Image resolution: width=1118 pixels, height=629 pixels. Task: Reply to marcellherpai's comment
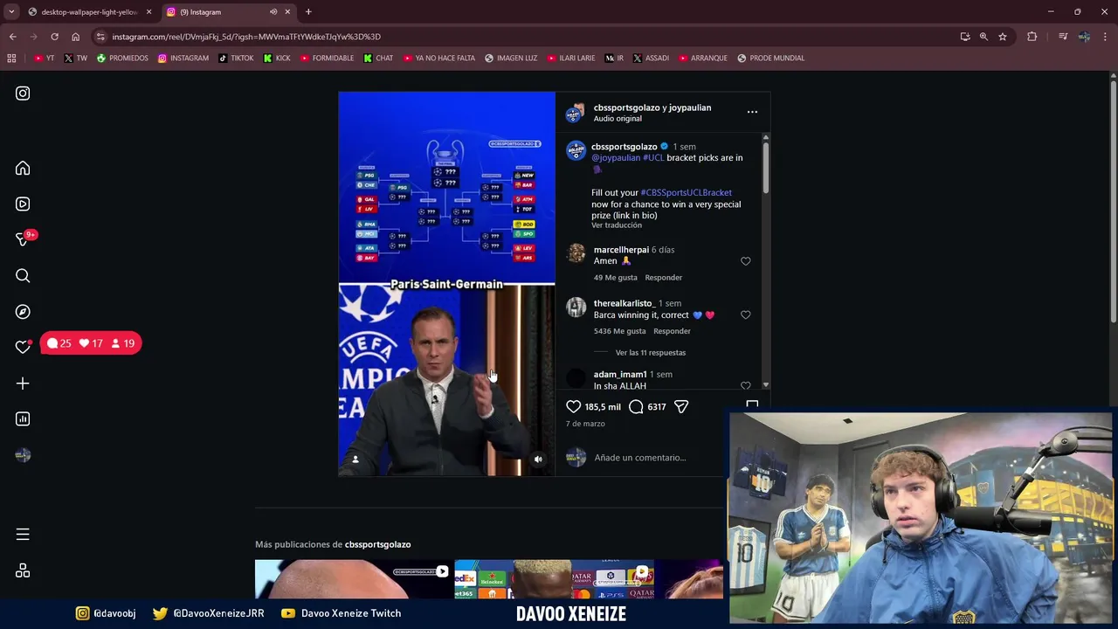663,278
